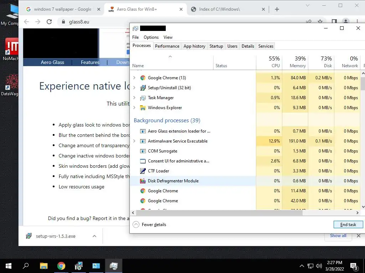The width and height of the screenshot is (365, 273).
Task: Click the Consent UI process icon
Action: 143,161
